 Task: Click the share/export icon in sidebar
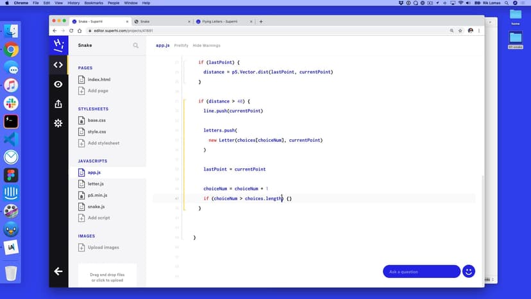58,104
